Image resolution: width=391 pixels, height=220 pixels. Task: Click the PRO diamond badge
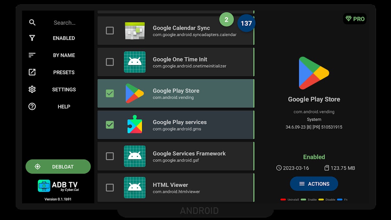[355, 19]
